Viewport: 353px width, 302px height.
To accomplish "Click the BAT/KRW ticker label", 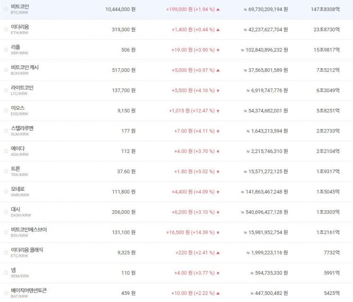I will [19, 296].
